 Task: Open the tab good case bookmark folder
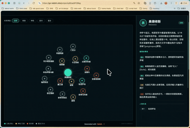pyautogui.click(x=37, y=8)
